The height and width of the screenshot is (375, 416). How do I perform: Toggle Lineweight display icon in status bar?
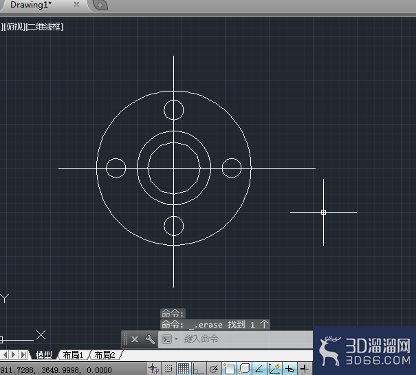(x=305, y=369)
